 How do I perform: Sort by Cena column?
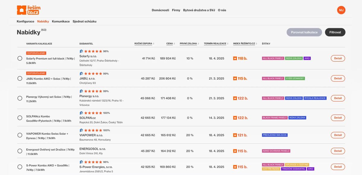[170, 44]
